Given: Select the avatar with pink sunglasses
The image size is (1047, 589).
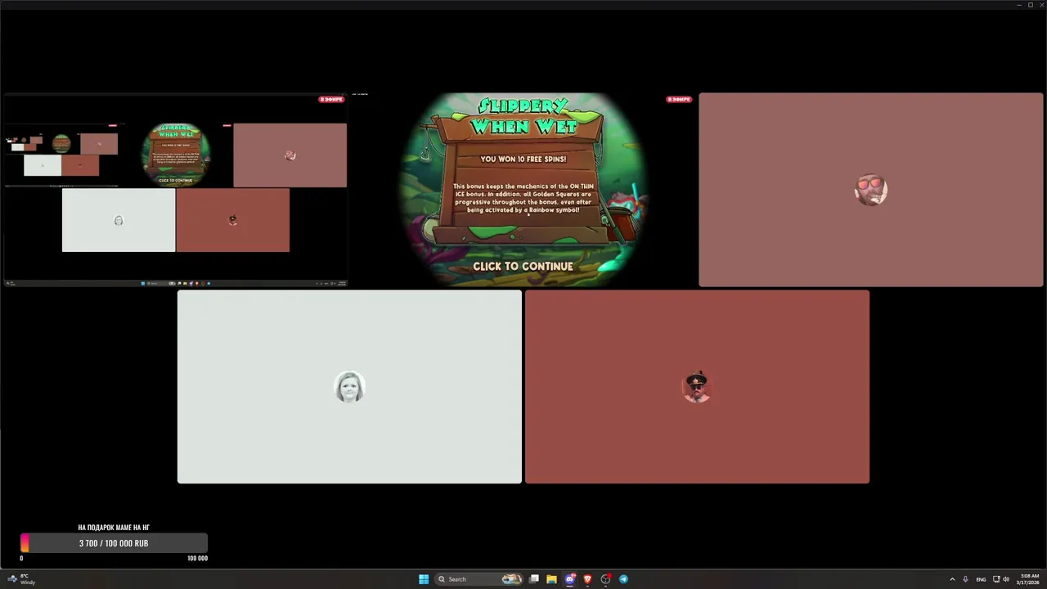Looking at the screenshot, I should point(871,190).
